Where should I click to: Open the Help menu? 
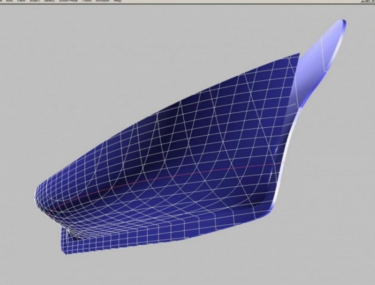click(118, 1)
